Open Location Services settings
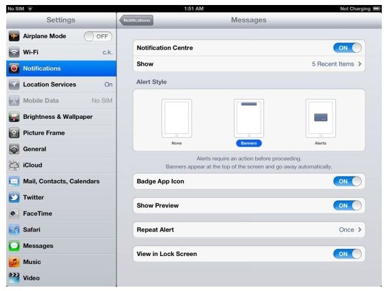The width and height of the screenshot is (388, 291). coord(61,84)
